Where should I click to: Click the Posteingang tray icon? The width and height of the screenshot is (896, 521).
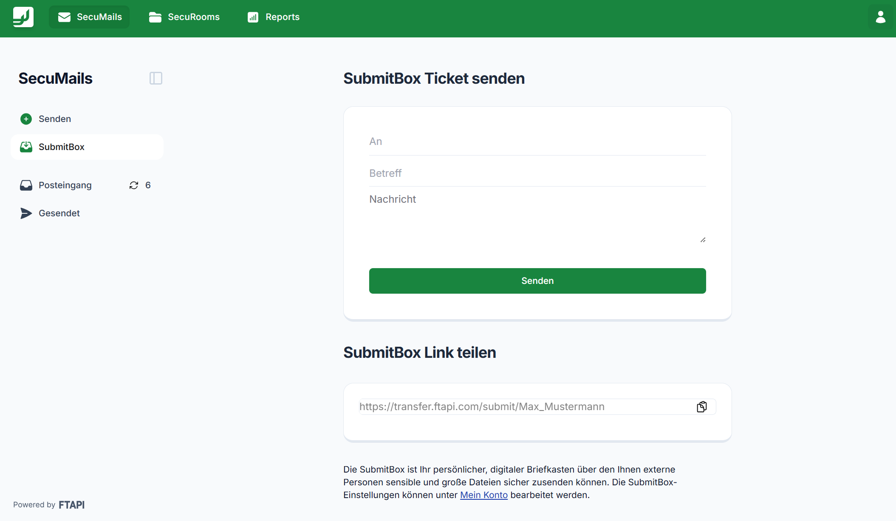26,185
